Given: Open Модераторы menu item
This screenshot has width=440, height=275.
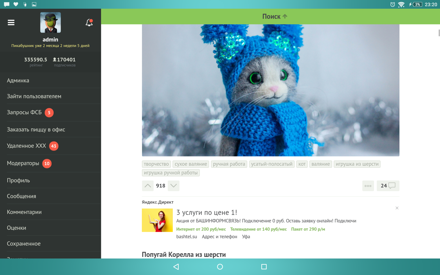Looking at the screenshot, I should [50, 163].
